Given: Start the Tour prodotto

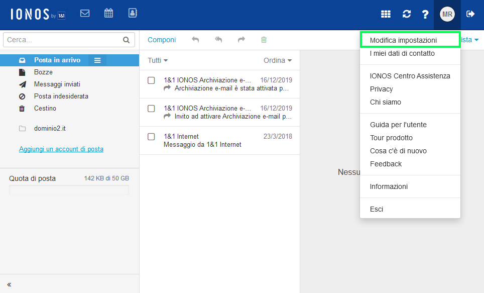Looking at the screenshot, I should coord(410,138).
